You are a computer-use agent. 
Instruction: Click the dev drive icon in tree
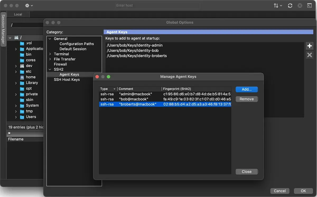[22, 66]
